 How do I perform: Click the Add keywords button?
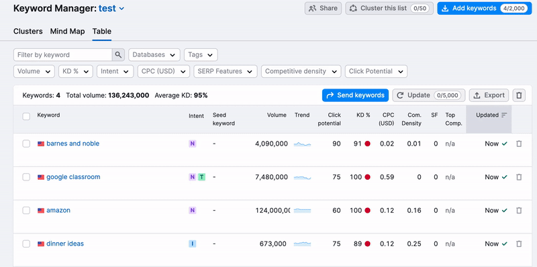point(485,8)
